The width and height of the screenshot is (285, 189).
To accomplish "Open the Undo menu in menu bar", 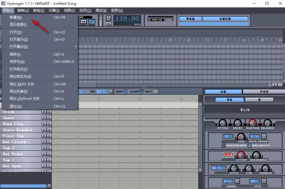I will coord(23,11).
